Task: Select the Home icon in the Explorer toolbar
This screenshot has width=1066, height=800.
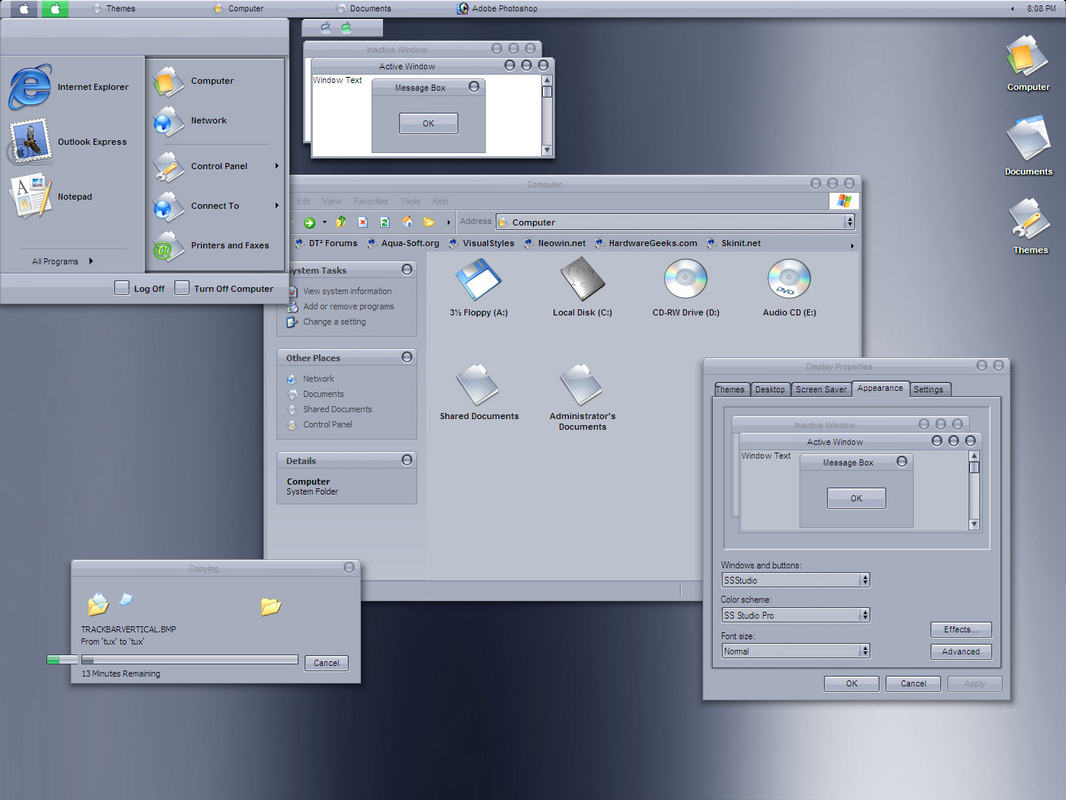Action: tap(408, 222)
